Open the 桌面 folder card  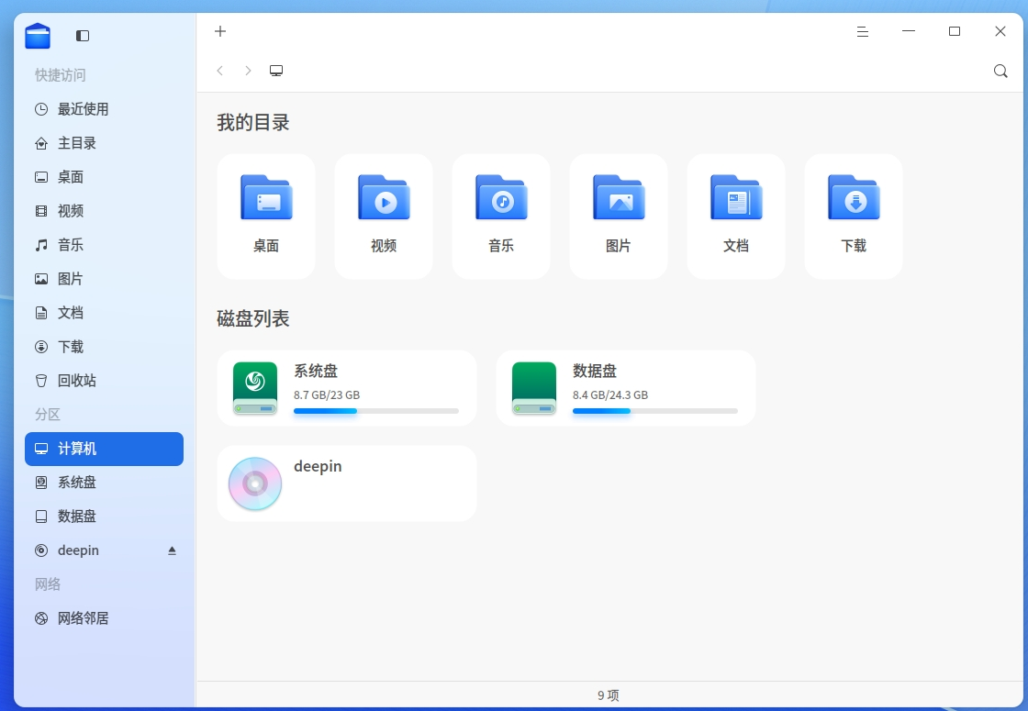coord(266,217)
